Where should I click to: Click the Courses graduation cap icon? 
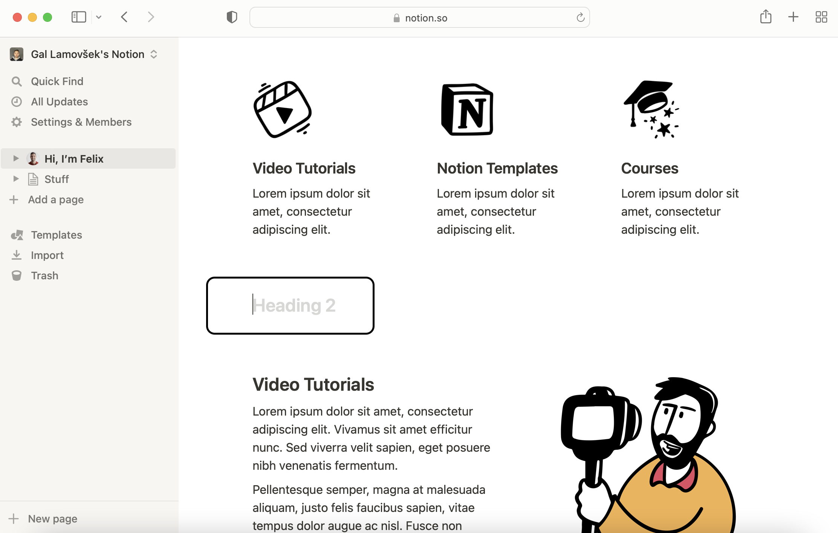[x=651, y=110]
